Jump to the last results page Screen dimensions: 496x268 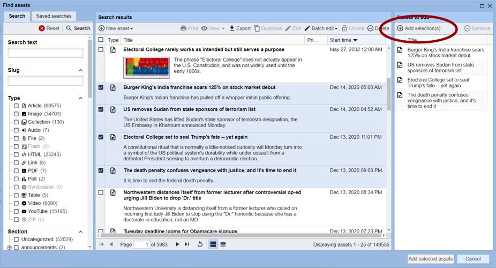187,244
